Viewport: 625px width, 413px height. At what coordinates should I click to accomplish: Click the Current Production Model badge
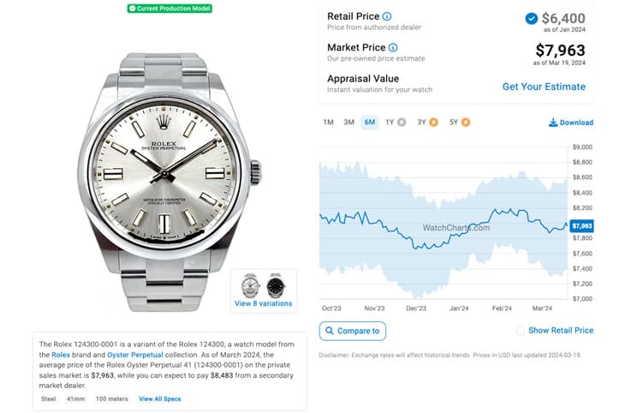(170, 9)
